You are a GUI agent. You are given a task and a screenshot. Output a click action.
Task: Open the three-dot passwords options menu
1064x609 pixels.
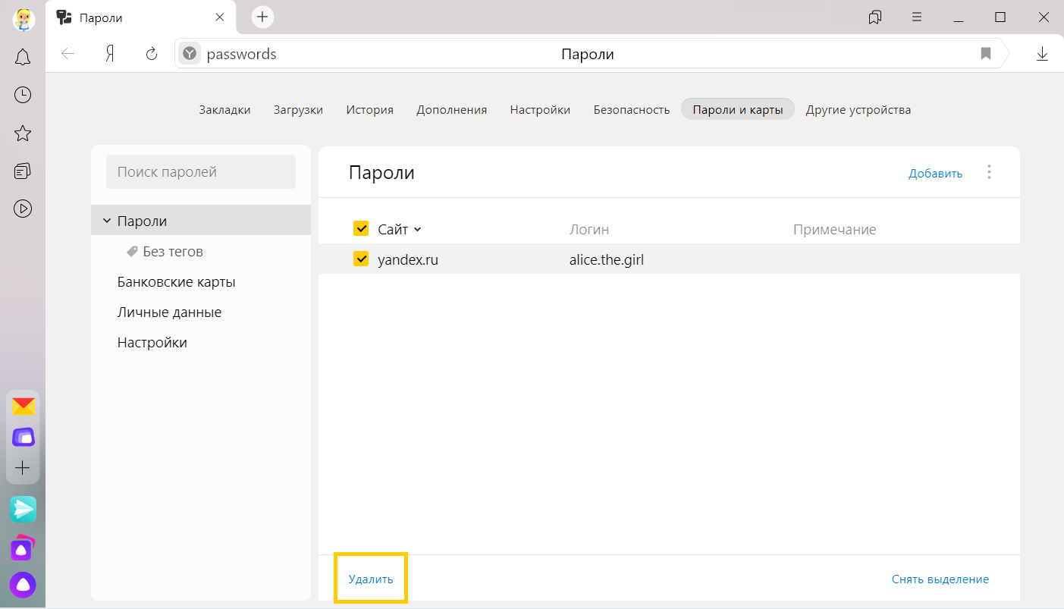click(x=989, y=172)
